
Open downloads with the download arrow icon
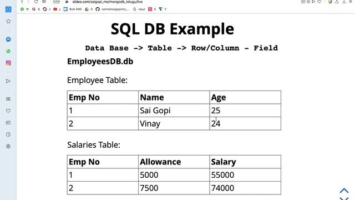coord(344,2)
